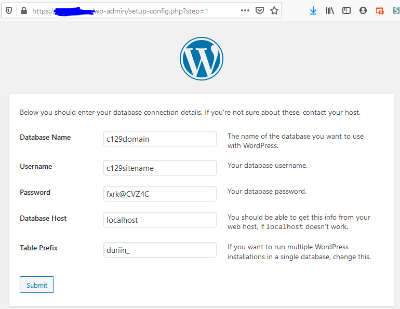Select the Password text field

(x=160, y=194)
